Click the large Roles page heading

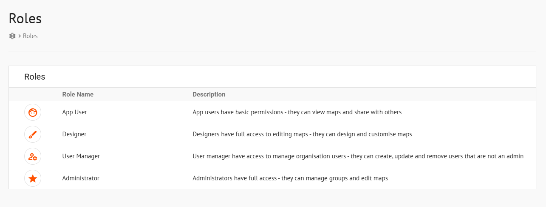click(x=25, y=19)
